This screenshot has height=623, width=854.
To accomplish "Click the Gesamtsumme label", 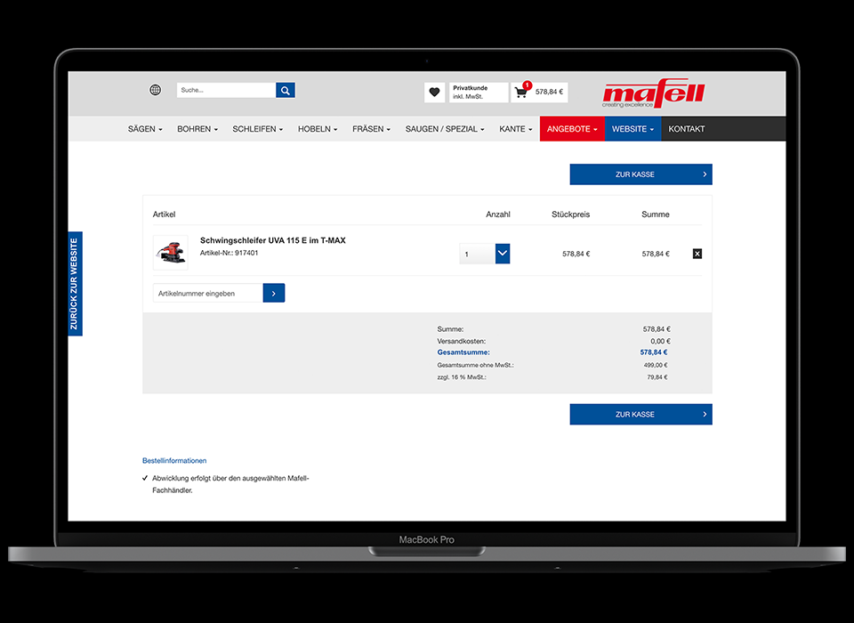I will [x=463, y=352].
